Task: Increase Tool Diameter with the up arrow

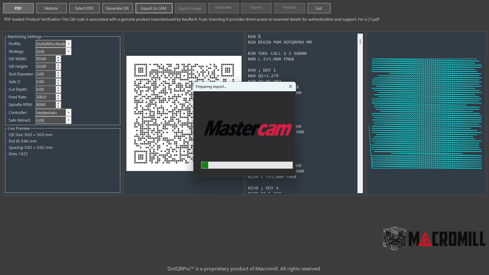Action: (58, 73)
